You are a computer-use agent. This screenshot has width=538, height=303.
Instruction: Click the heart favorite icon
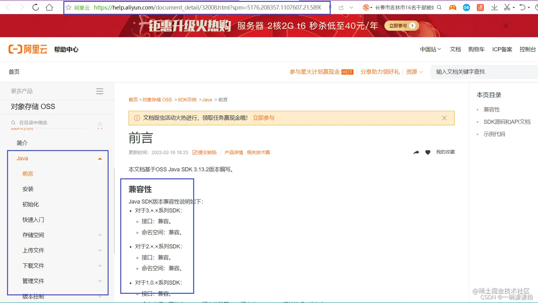(x=428, y=152)
